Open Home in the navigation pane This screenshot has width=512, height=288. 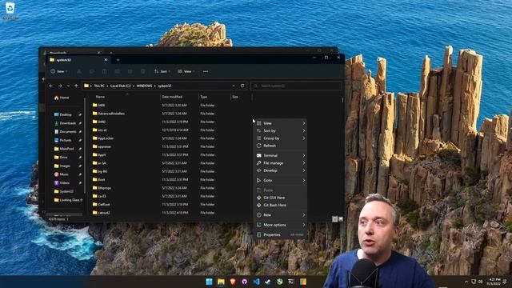[x=62, y=98]
